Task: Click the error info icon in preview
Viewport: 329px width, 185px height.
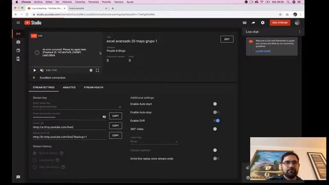Action: [37, 52]
